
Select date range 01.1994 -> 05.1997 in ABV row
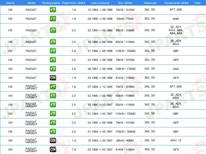[x=100, y=132]
